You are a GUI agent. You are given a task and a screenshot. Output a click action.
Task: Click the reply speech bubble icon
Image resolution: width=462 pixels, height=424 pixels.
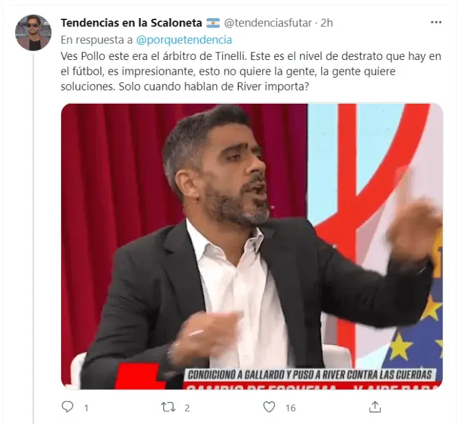pos(67,407)
